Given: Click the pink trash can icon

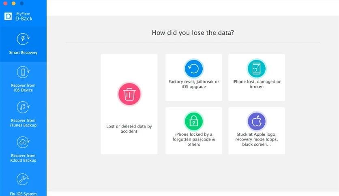Looking at the screenshot, I should click(x=129, y=94).
